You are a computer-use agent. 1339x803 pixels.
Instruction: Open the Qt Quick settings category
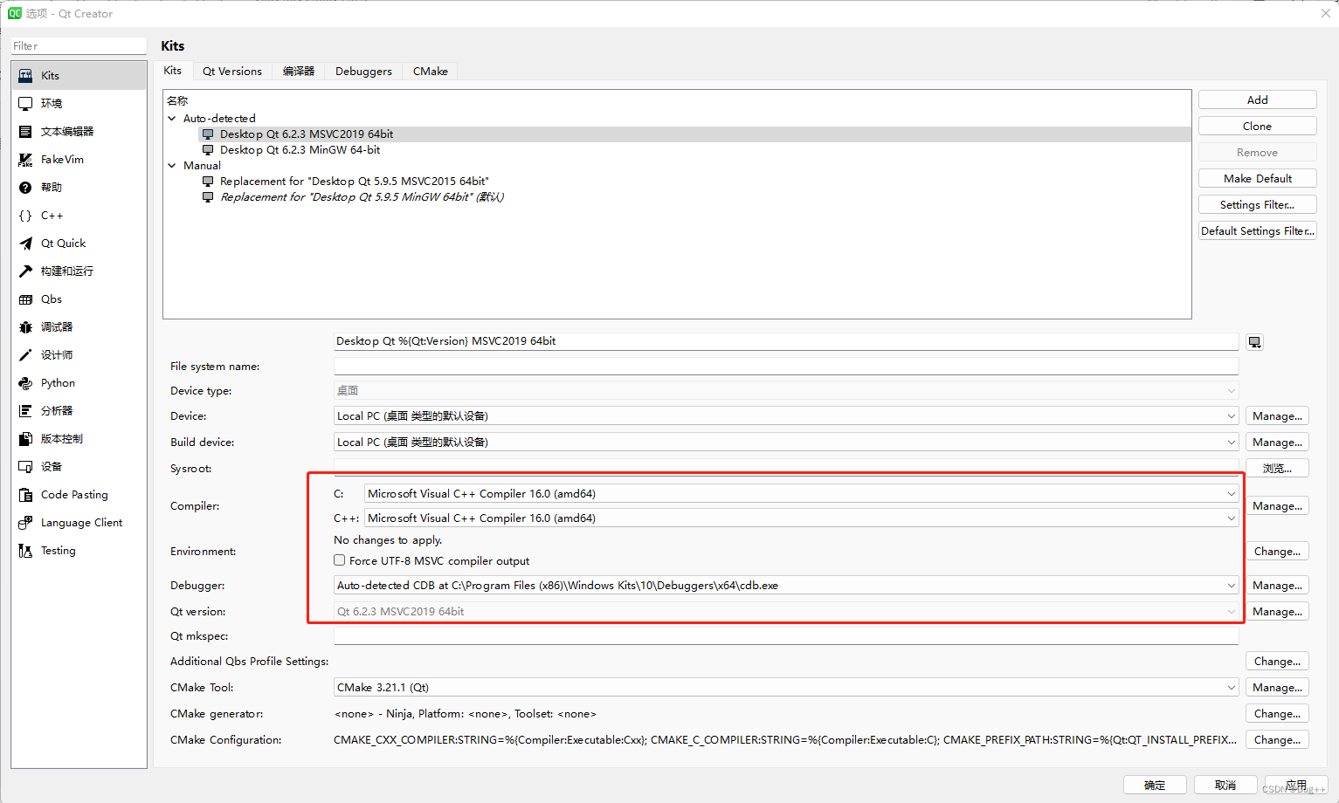pos(79,243)
